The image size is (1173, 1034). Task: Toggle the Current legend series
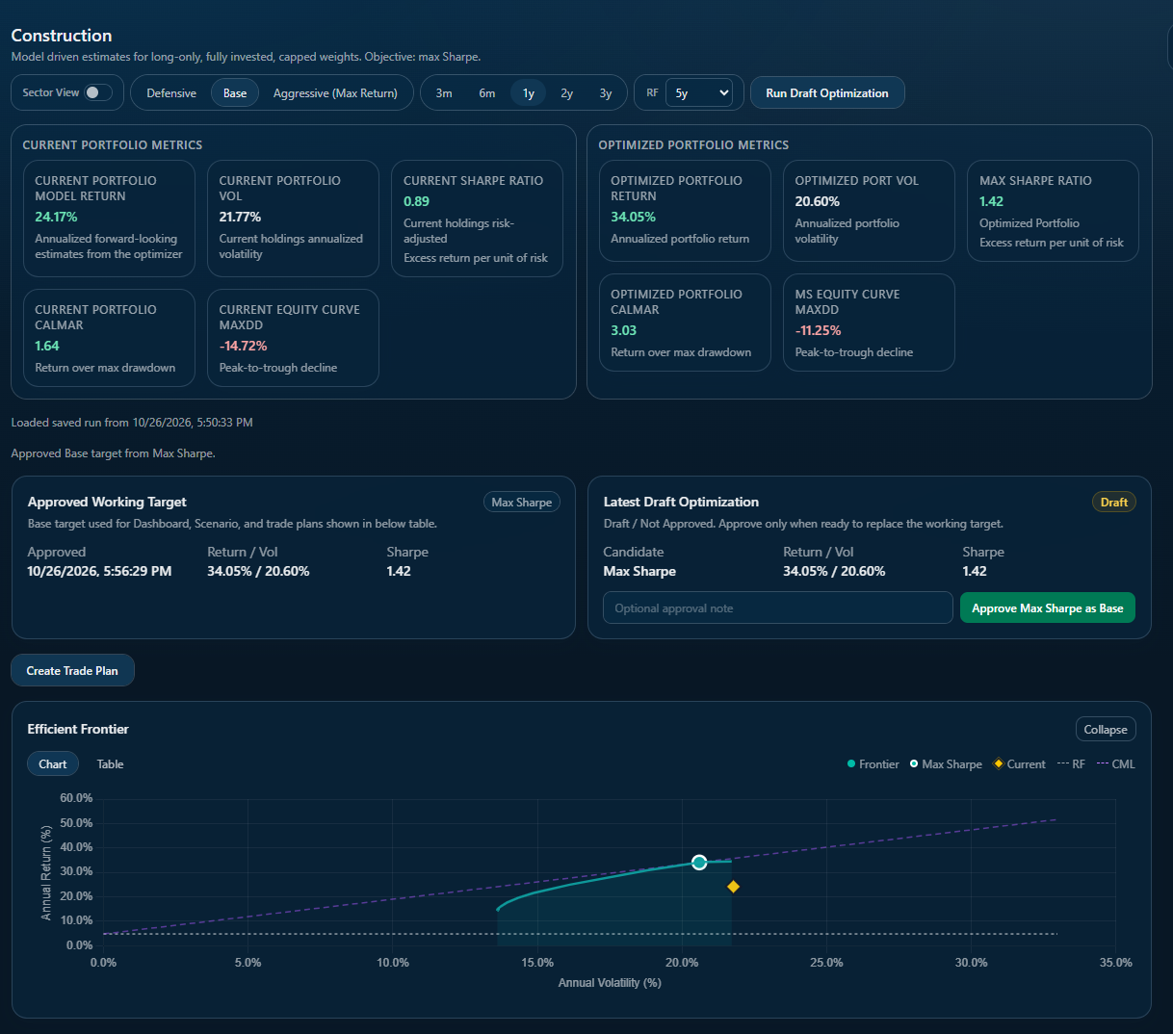pos(1019,764)
